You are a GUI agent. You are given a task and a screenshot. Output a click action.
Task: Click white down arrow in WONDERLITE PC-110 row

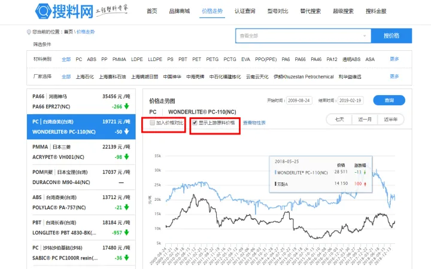coord(126,132)
